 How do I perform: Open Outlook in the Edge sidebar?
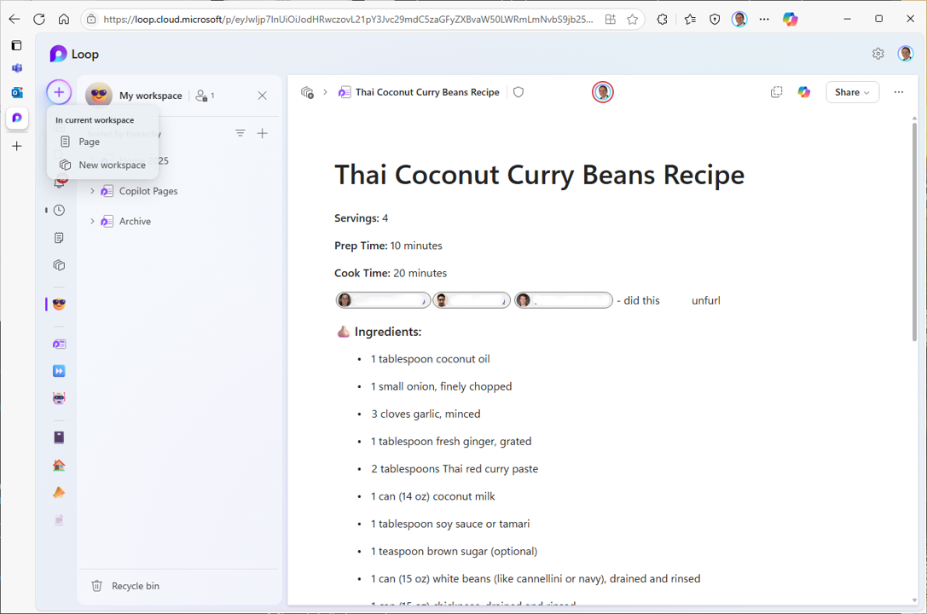[17, 93]
